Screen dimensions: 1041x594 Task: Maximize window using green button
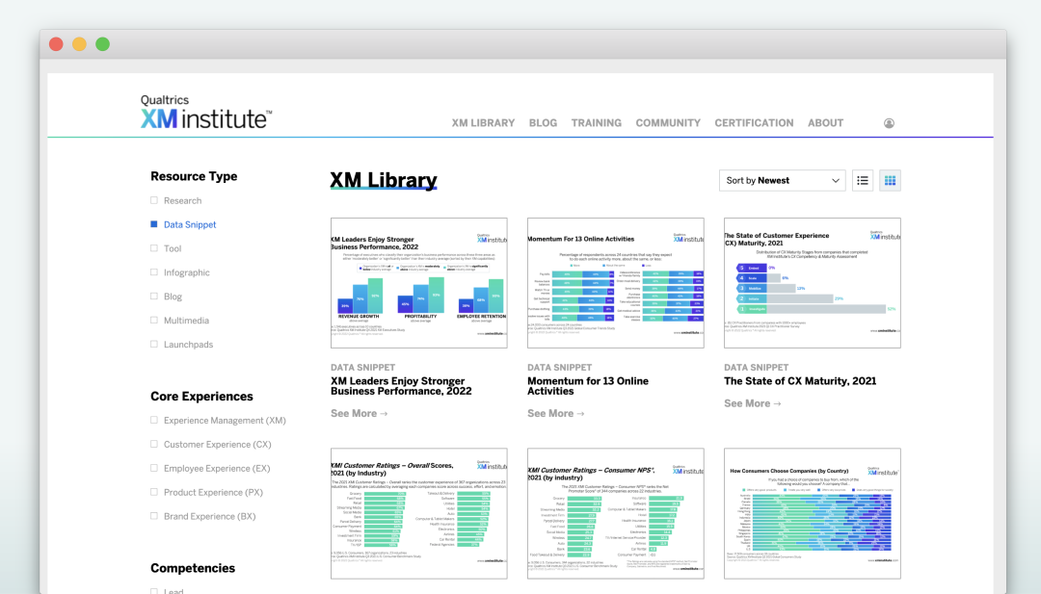click(x=102, y=44)
